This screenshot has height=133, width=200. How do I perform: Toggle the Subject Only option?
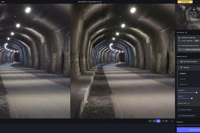(189, 103)
